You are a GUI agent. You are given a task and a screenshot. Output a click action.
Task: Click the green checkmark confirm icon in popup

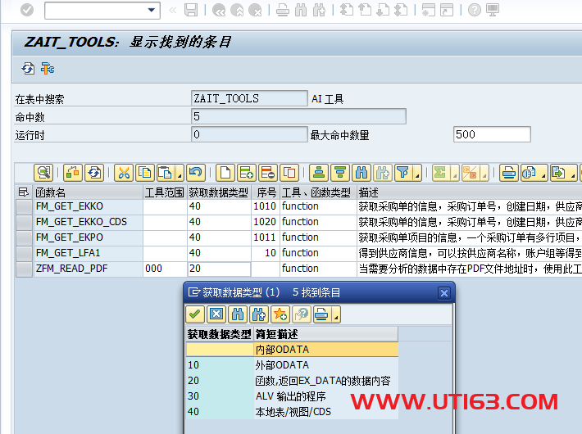[x=195, y=314]
